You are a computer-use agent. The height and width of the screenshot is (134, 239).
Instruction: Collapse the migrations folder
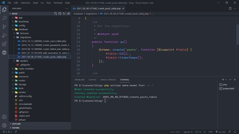point(40,37)
